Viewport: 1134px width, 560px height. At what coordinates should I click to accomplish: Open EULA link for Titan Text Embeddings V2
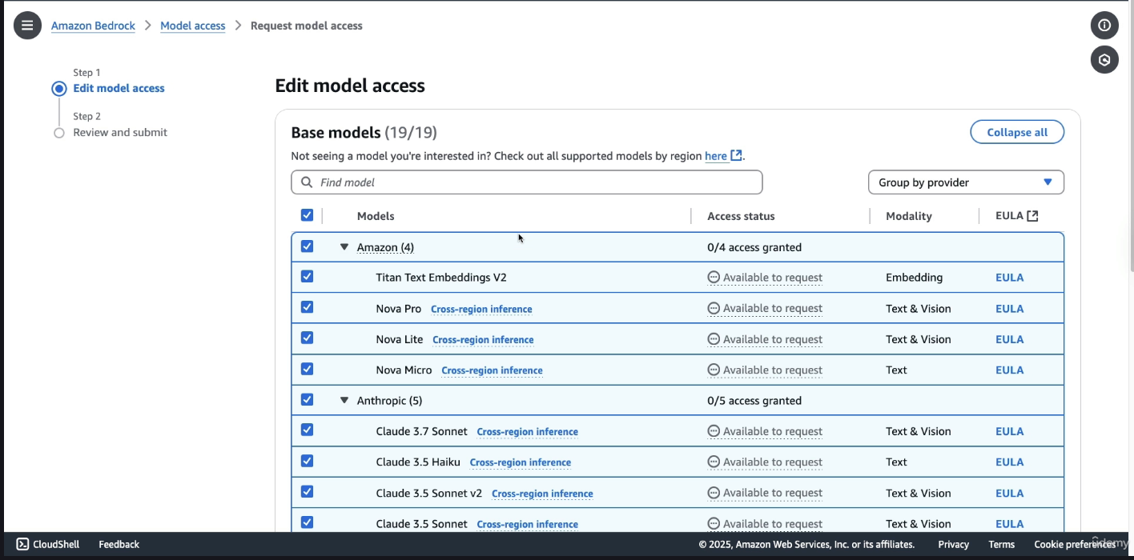(1009, 278)
